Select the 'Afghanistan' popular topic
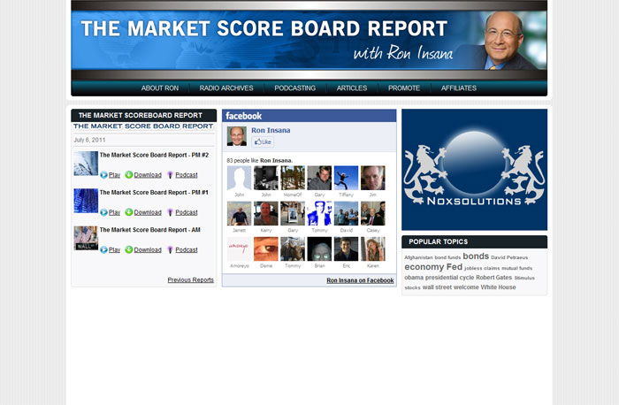 coord(418,257)
